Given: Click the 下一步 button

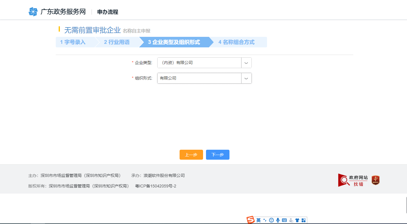Looking at the screenshot, I should 217,155.
